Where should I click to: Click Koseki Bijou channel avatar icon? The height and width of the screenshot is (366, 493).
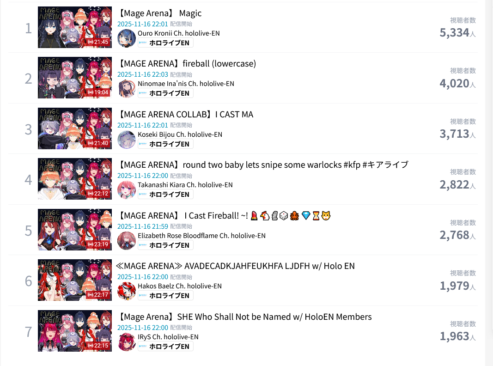click(127, 139)
